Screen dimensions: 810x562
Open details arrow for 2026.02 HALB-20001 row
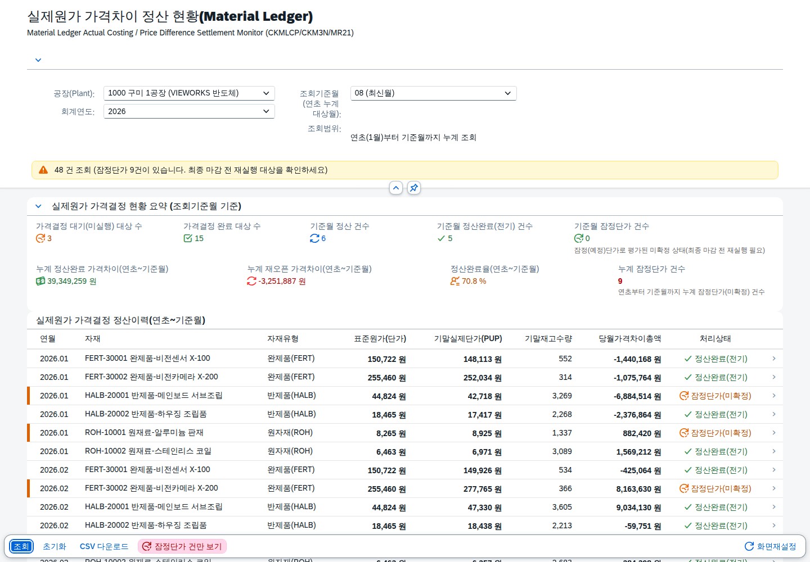(x=774, y=507)
